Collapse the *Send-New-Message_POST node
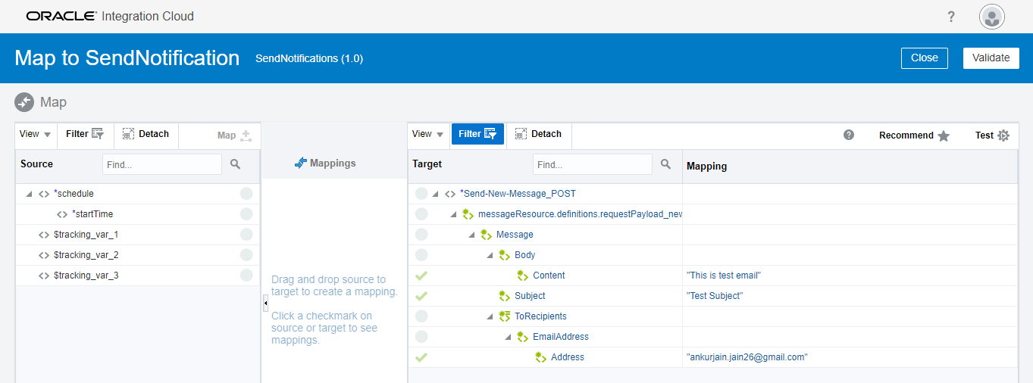 click(435, 194)
